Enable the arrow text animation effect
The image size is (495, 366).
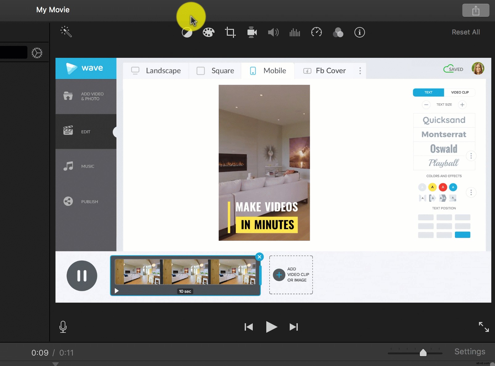click(453, 198)
